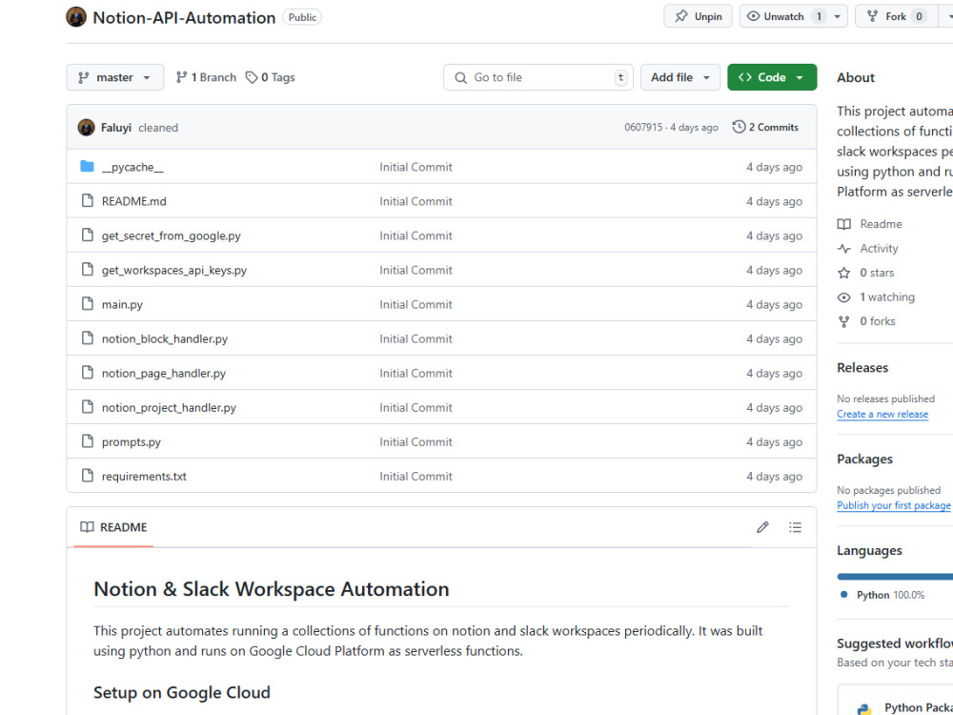Click Publish your first package
Viewport: 953px width, 715px height.
894,505
